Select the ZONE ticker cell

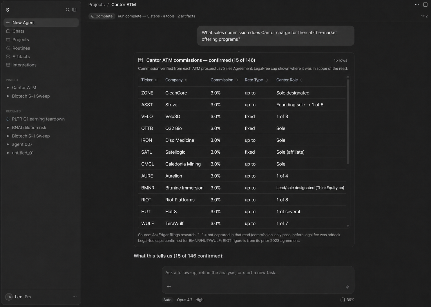point(147,93)
